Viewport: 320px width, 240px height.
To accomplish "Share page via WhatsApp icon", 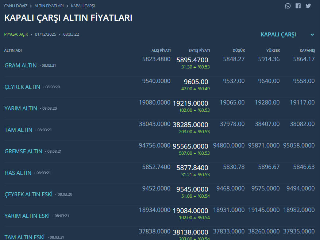I will coord(288,6).
